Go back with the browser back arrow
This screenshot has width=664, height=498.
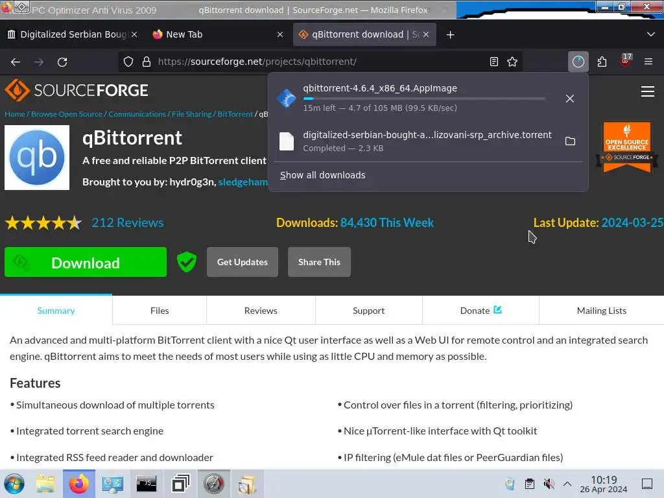(16, 62)
